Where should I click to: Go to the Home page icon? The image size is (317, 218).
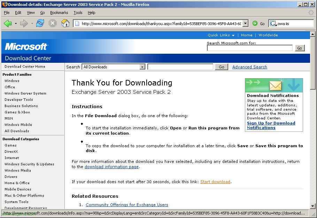65,23
